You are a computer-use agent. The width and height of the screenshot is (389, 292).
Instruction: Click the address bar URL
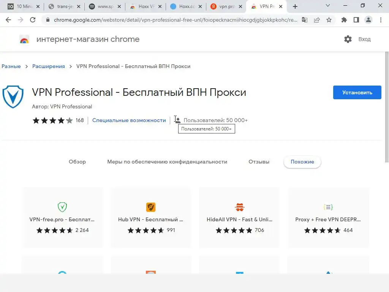(x=176, y=20)
